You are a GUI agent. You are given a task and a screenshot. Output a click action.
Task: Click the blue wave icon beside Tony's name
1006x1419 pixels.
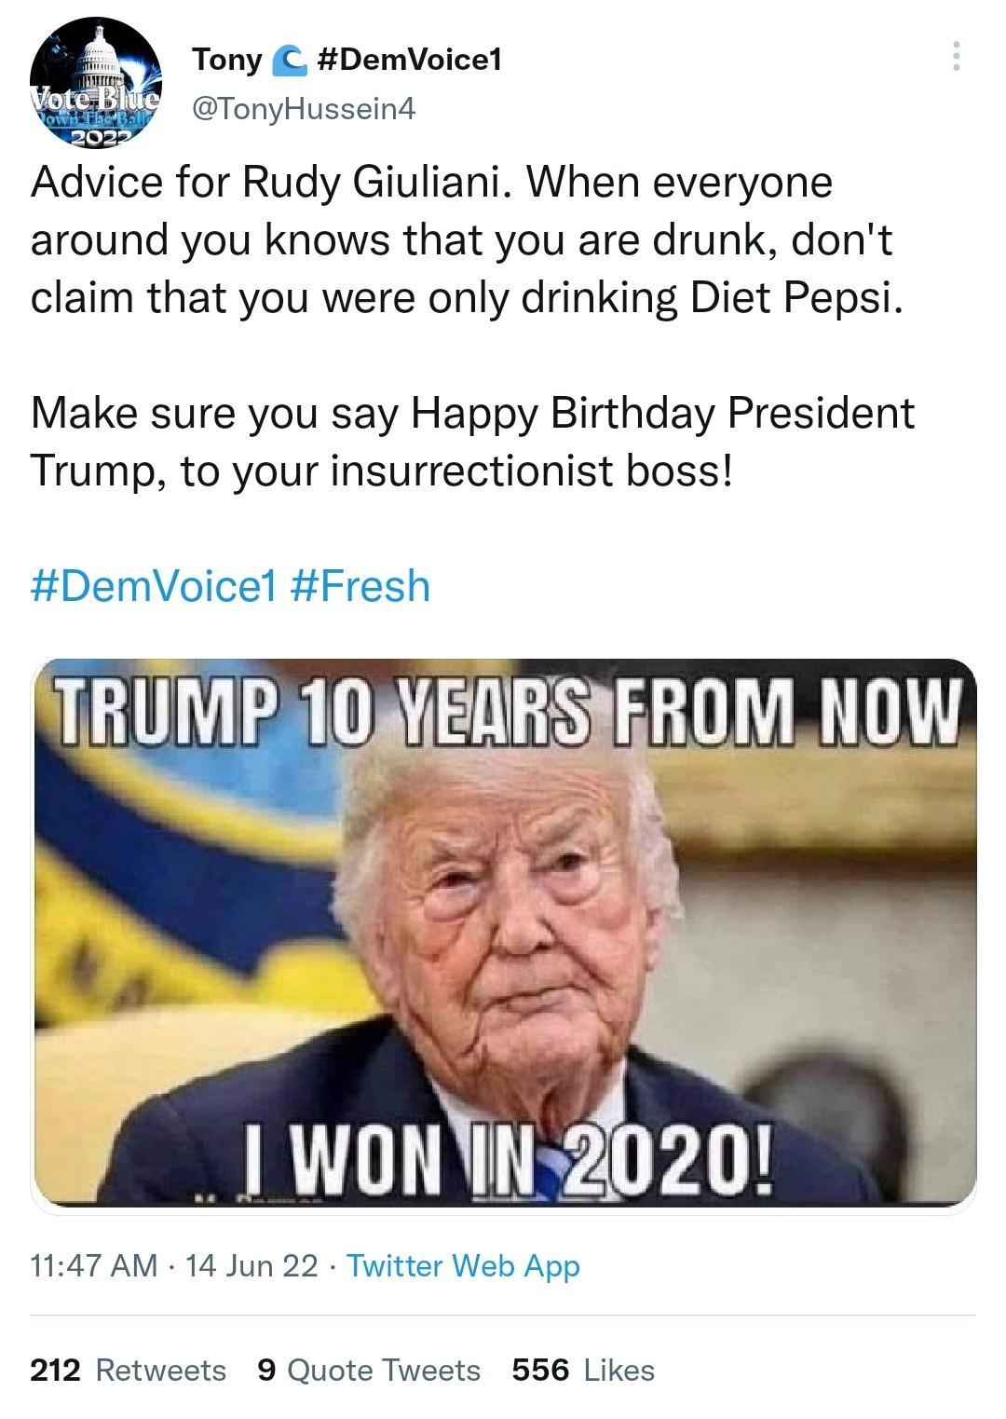pyautogui.click(x=290, y=60)
